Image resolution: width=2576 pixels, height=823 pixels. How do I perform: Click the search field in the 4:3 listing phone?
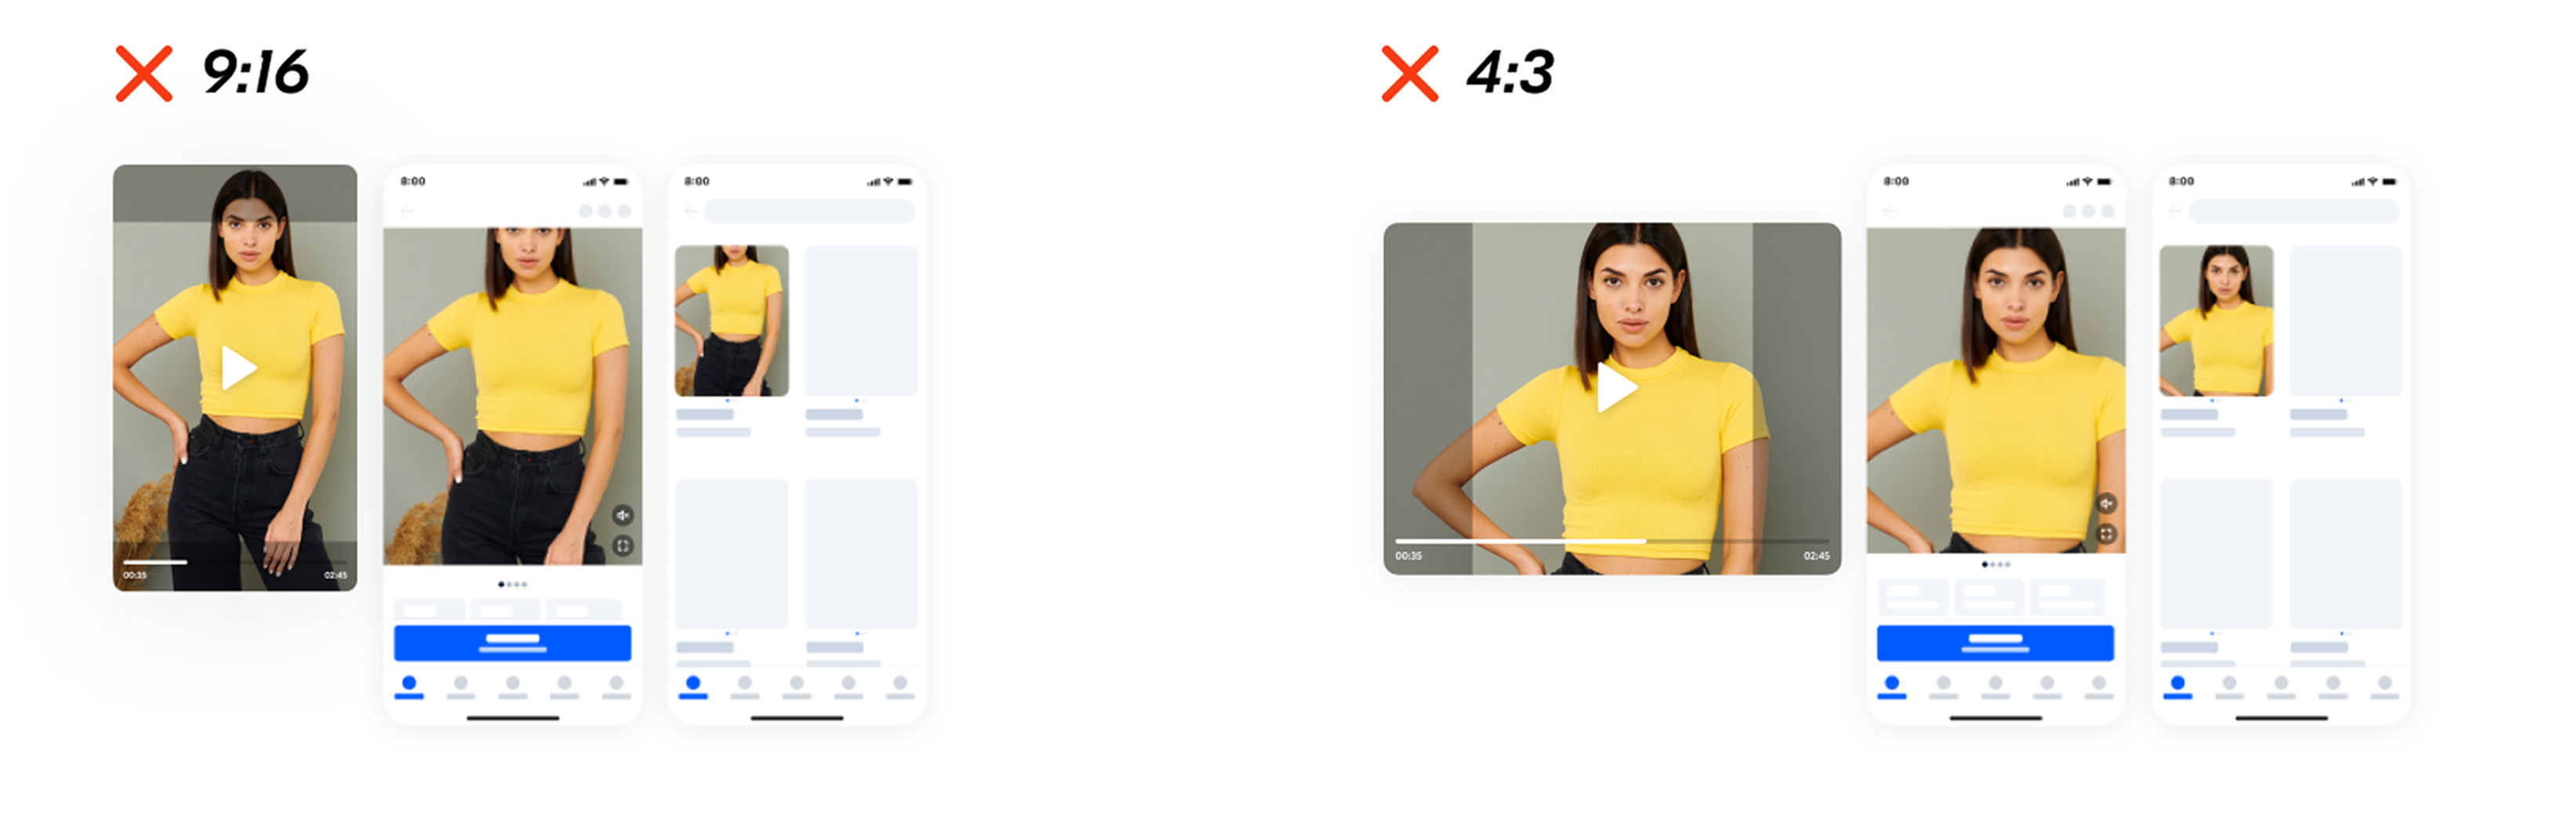2294,211
